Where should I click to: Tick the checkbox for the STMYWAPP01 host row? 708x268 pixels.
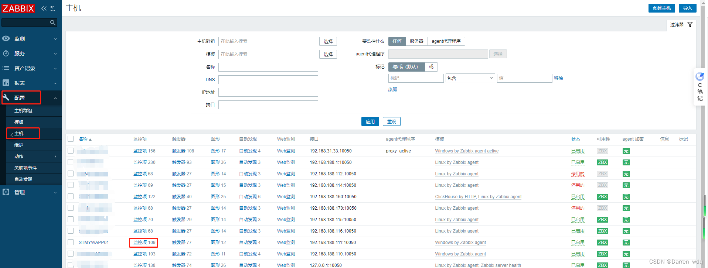pos(71,242)
